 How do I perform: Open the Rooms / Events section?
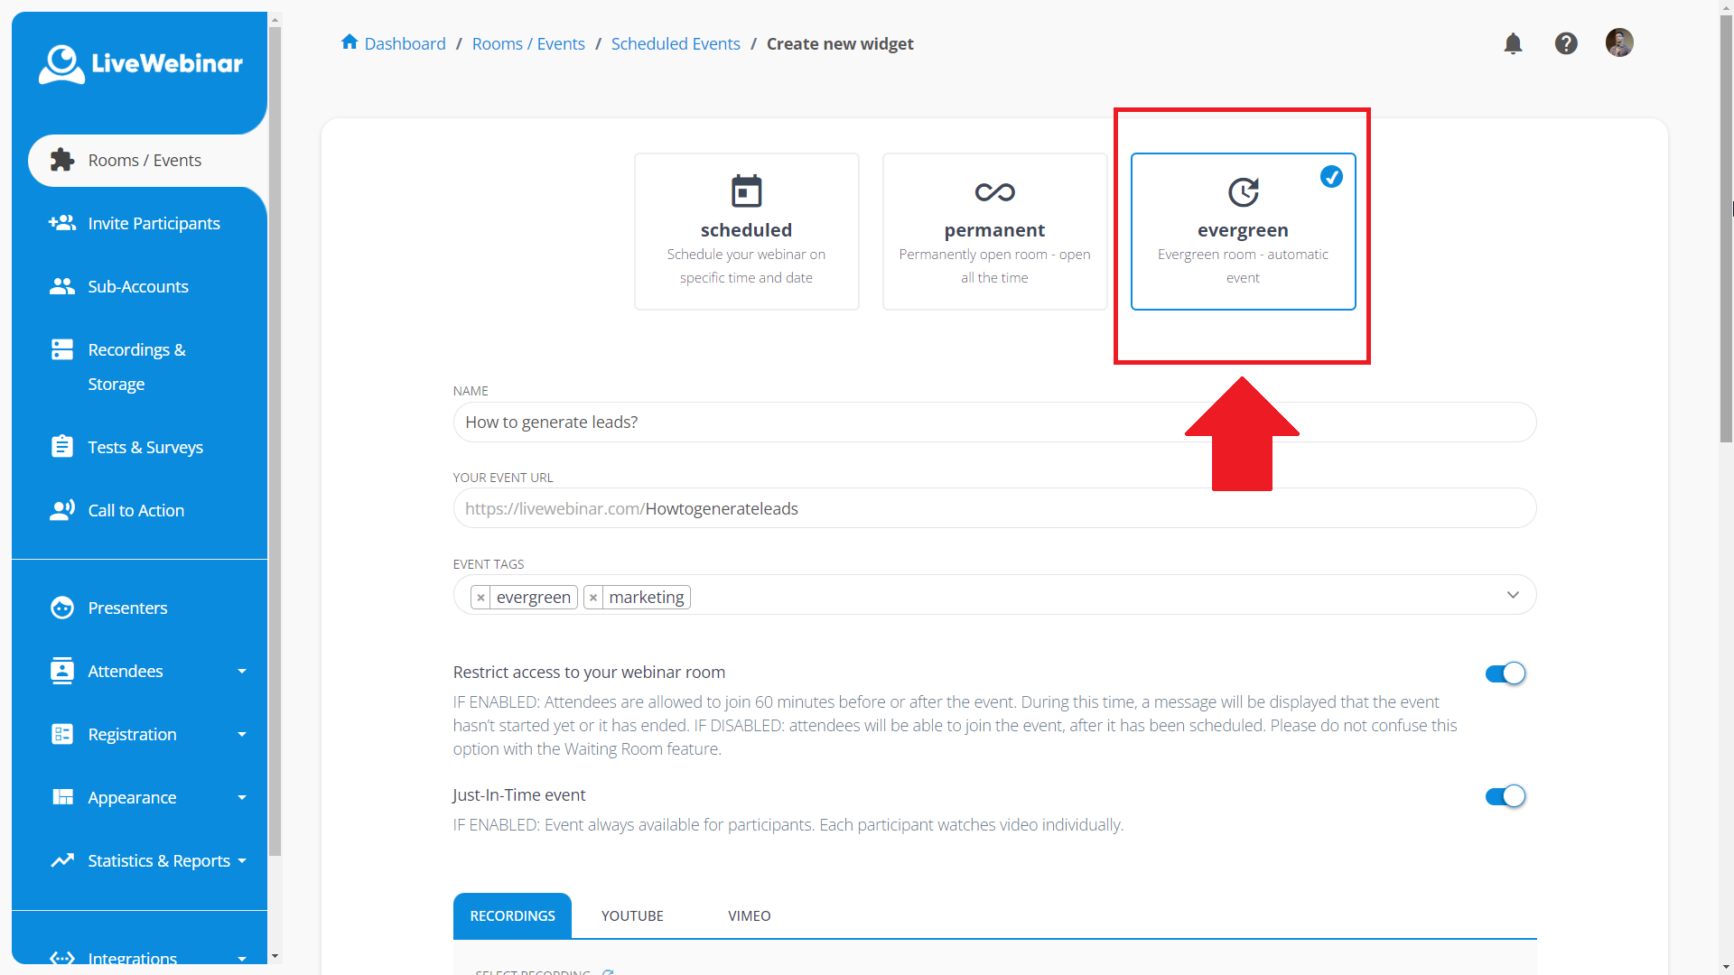[144, 160]
